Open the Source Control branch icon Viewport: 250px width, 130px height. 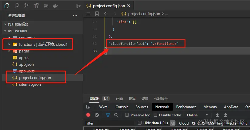click(x=26, y=6)
